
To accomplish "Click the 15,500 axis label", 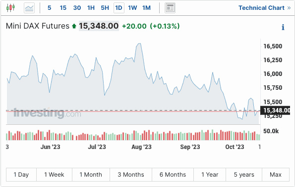I will click(273, 102).
